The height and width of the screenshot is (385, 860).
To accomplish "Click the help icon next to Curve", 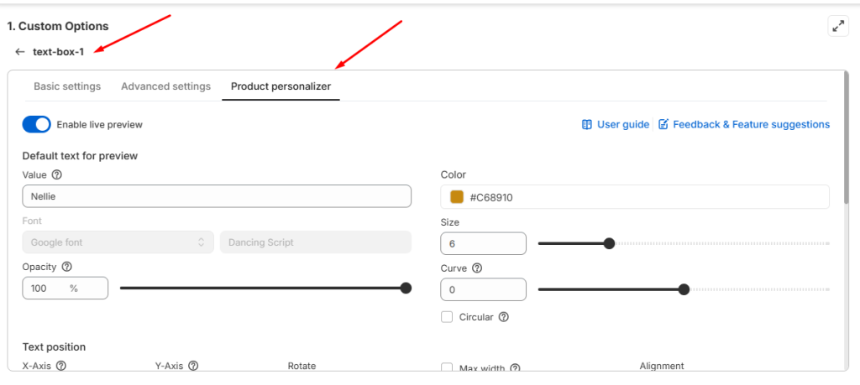I will point(477,268).
